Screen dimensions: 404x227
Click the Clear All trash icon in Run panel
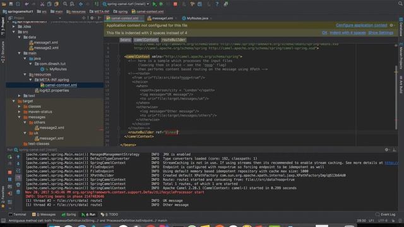18,192
